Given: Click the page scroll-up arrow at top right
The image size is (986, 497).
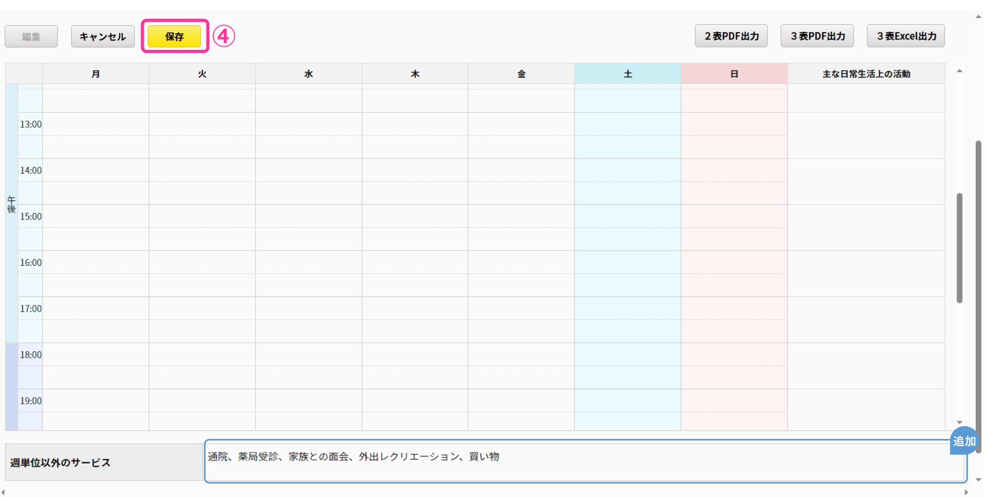Looking at the screenshot, I should click(x=978, y=16).
